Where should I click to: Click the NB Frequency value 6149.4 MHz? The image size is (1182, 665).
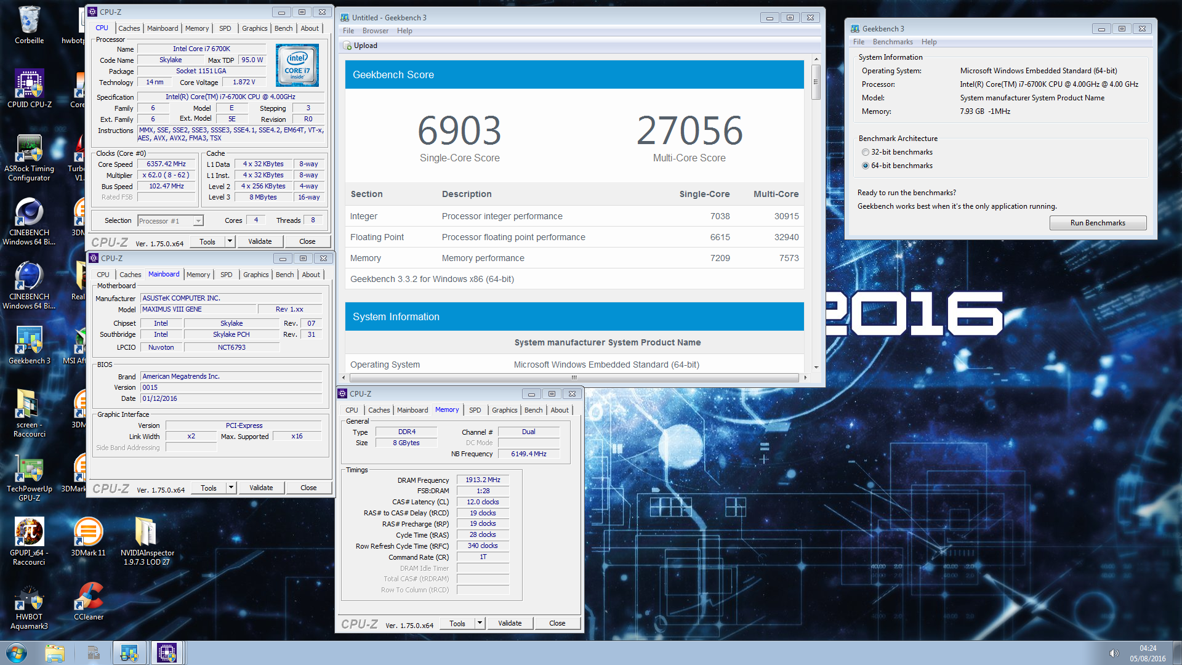click(529, 454)
